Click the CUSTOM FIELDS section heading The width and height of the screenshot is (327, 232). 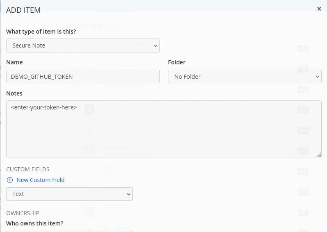(28, 169)
